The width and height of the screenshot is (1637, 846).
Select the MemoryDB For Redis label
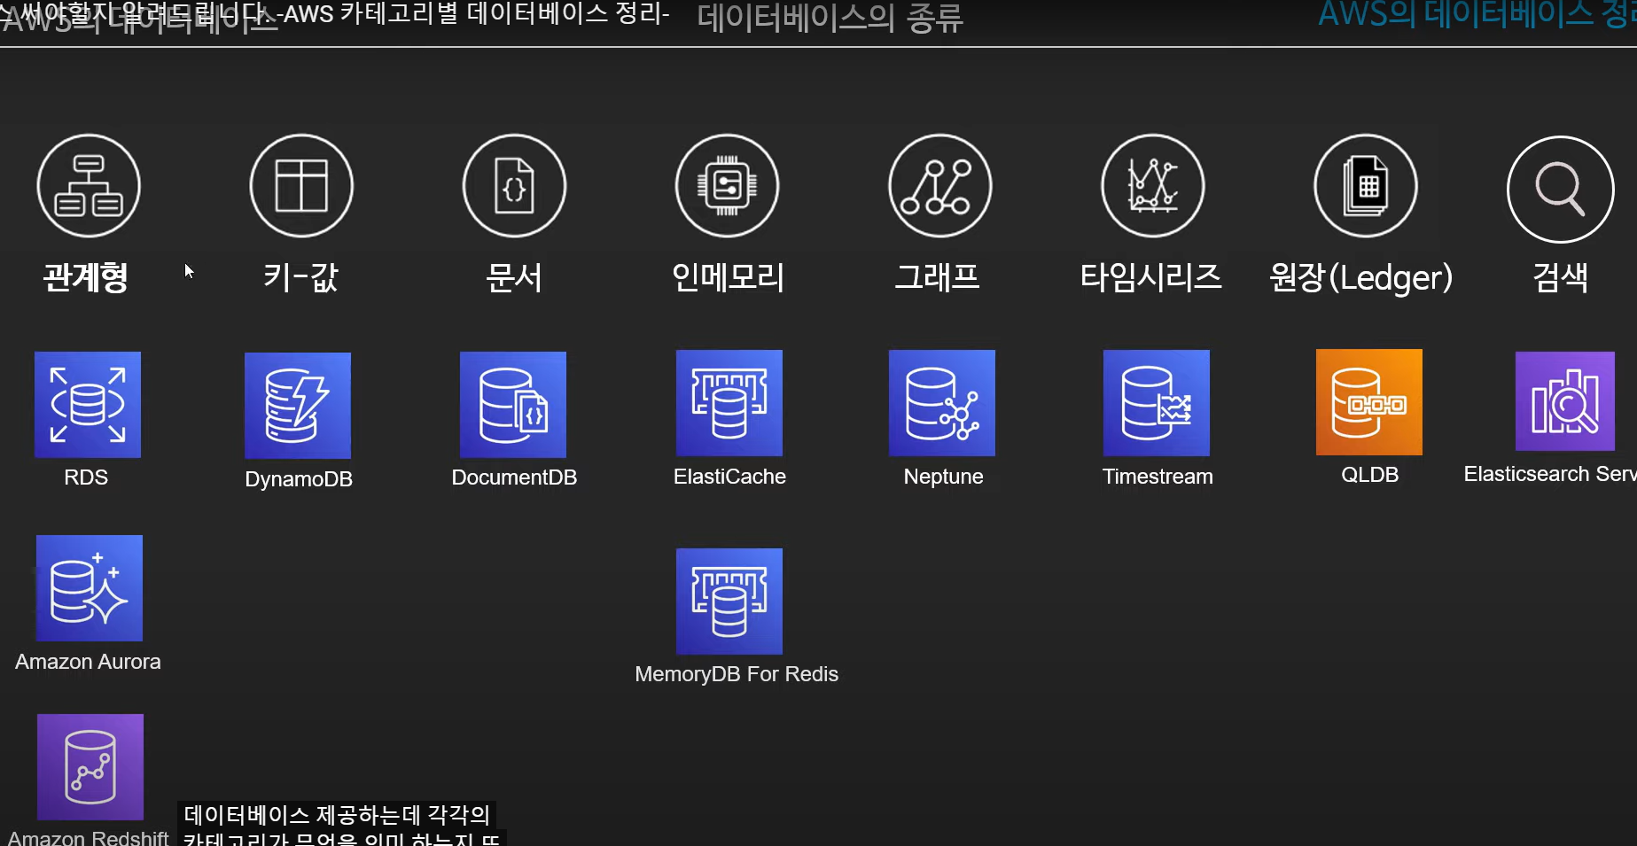click(x=737, y=674)
